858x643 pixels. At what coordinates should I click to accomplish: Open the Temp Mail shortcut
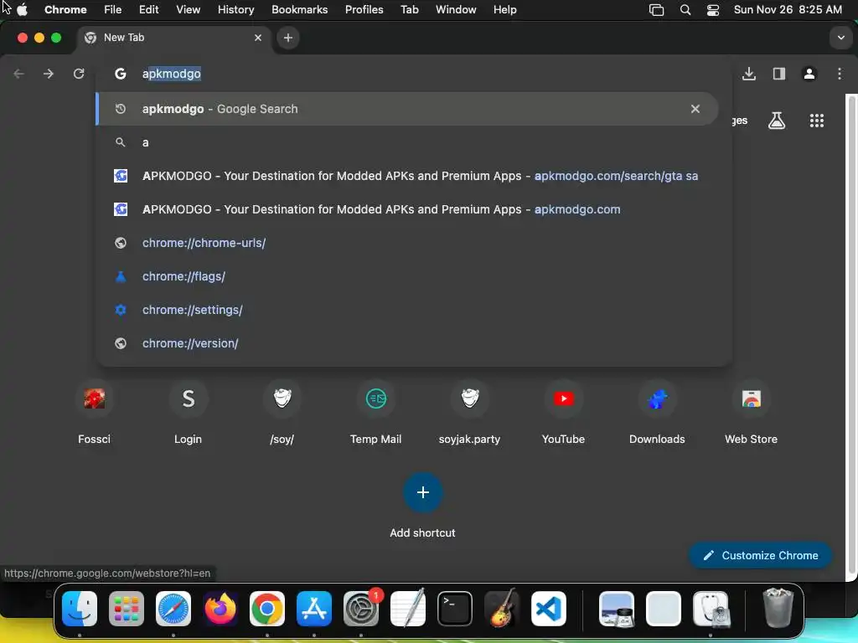pos(376,411)
